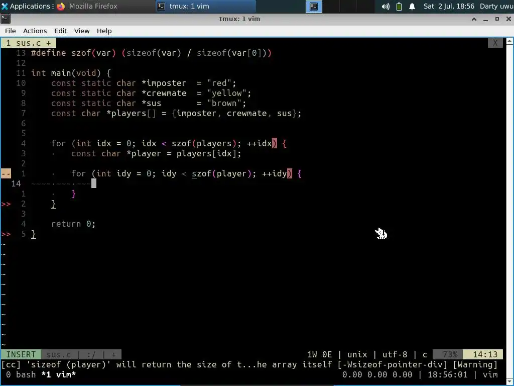514x386 pixels.
Task: Click 'utf-8' encoding in statusline
Action: [395, 354]
